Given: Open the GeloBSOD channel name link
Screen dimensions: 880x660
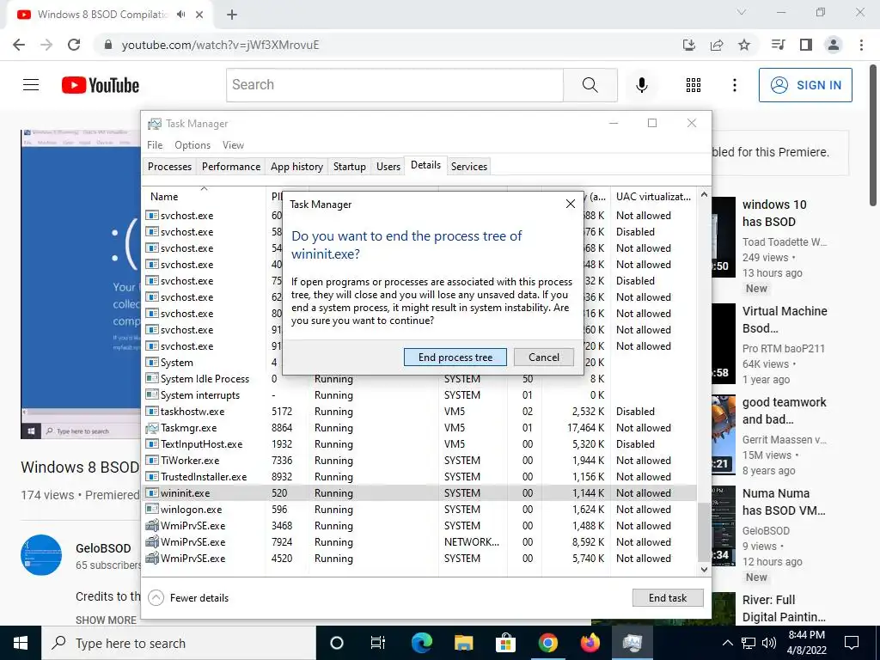Looking at the screenshot, I should click(x=103, y=548).
